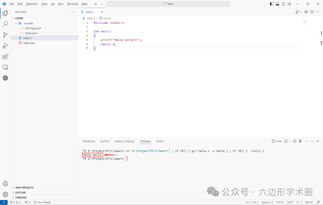Click UTF-8 encoding in the status bar

[280, 202]
